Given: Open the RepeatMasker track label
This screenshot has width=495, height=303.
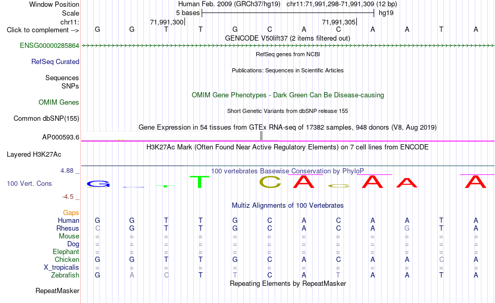Looking at the screenshot, I should [x=57, y=291].
